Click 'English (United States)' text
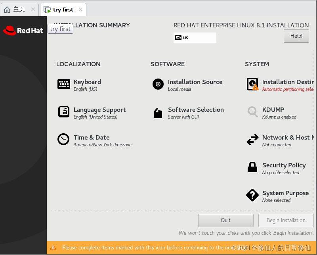The image size is (317, 255). click(95, 117)
